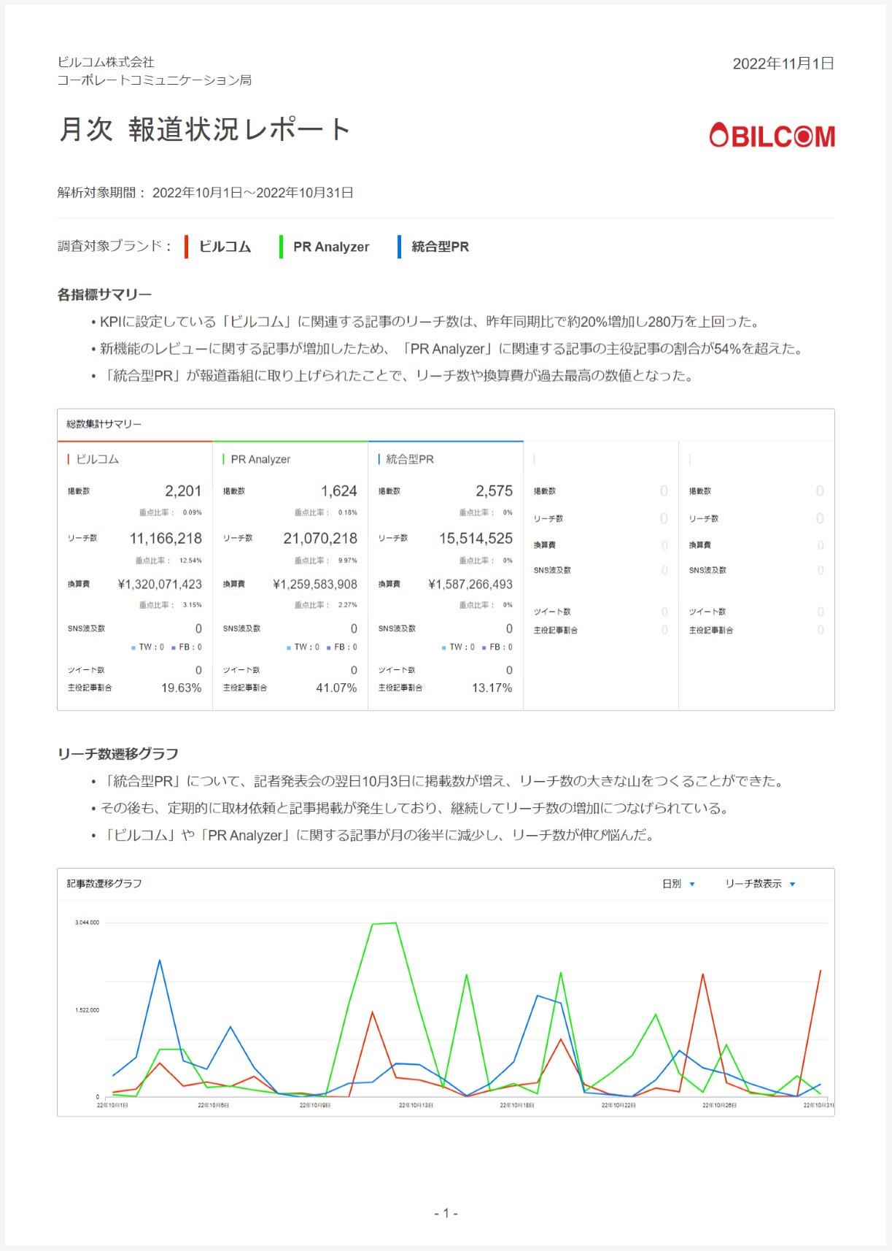Screen dimensions: 892x1251
Task: Click the FB : 0 legend in ビルコム column
Action: tap(187, 647)
